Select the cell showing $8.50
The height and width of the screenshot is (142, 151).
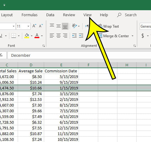(x=31, y=77)
